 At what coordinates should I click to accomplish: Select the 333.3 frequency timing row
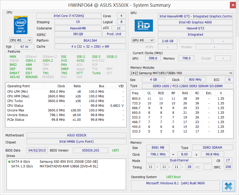click(181, 131)
